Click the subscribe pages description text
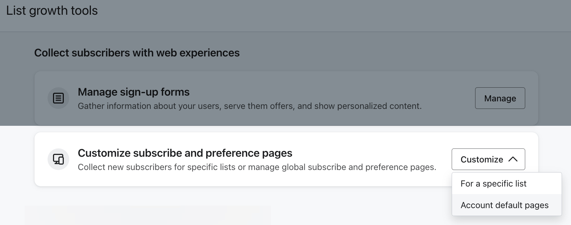This screenshot has height=225, width=571. tap(257, 167)
